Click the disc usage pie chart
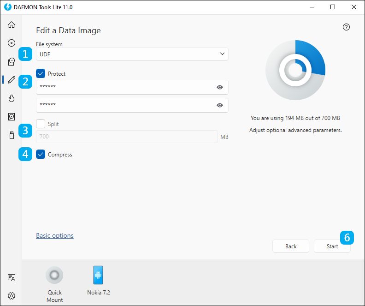 pos(295,70)
